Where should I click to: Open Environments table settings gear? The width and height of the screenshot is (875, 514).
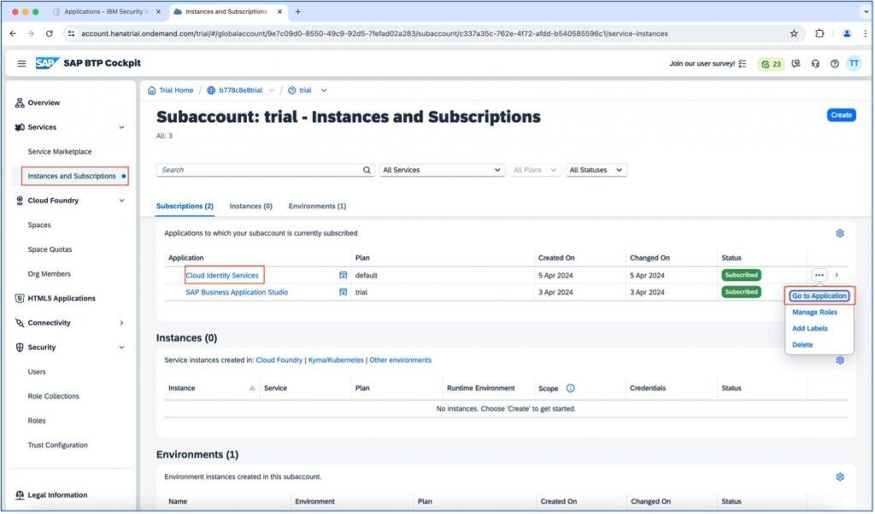click(840, 476)
